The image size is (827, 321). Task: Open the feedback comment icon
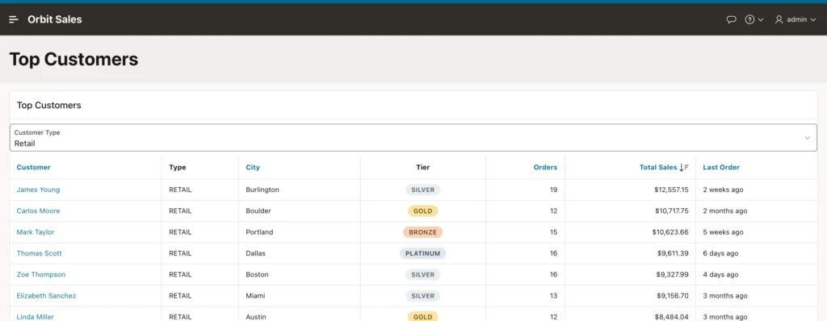[x=731, y=19]
